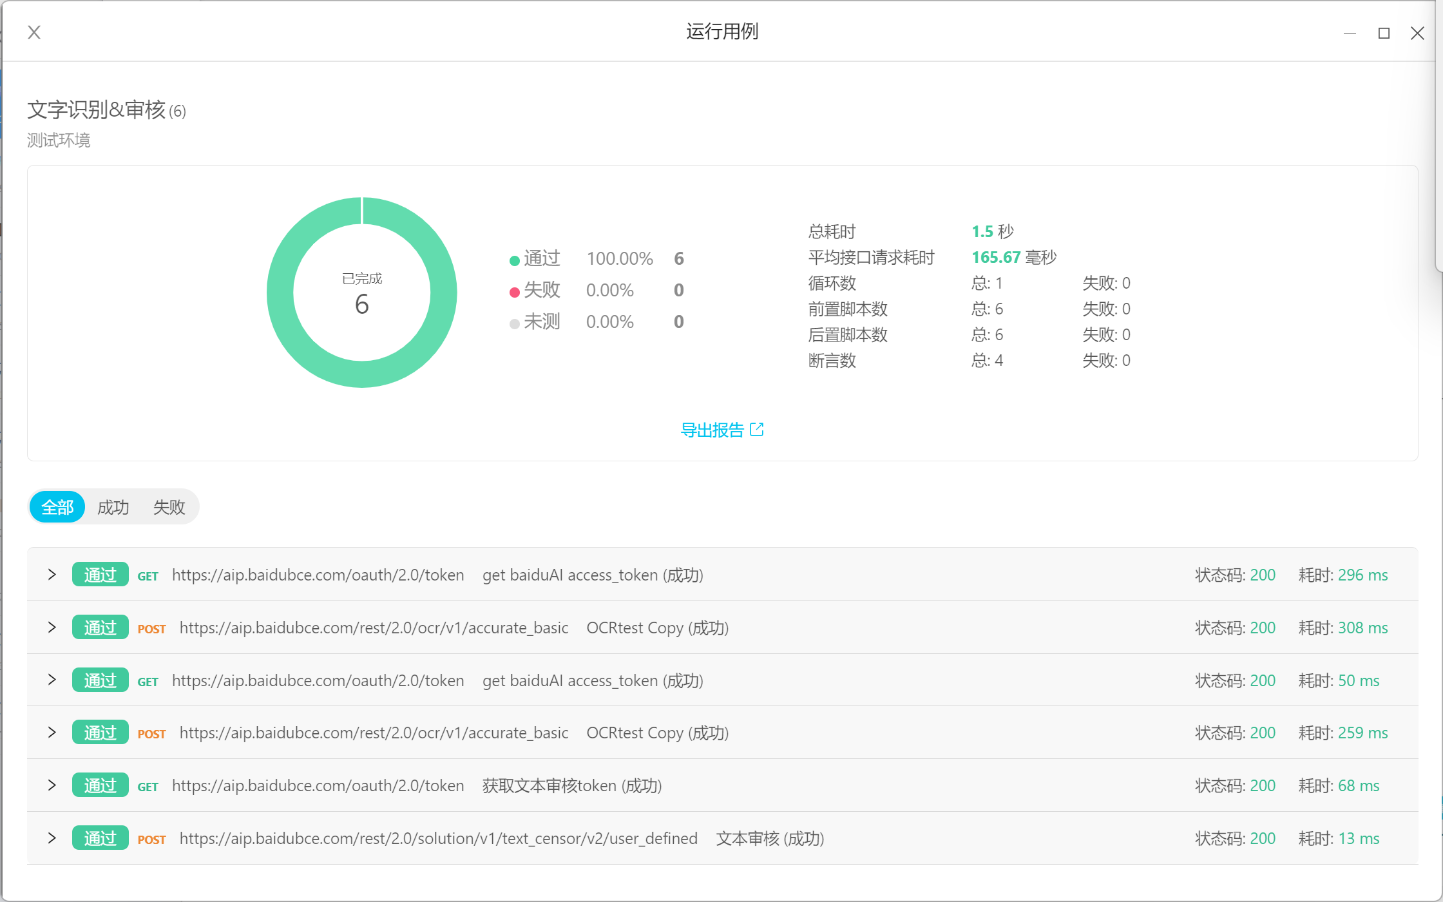Select the 全部 filter tab

57,507
